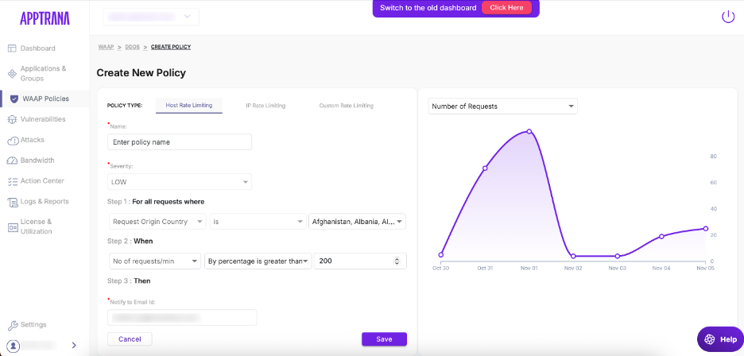Click the Cancel button

click(130, 339)
